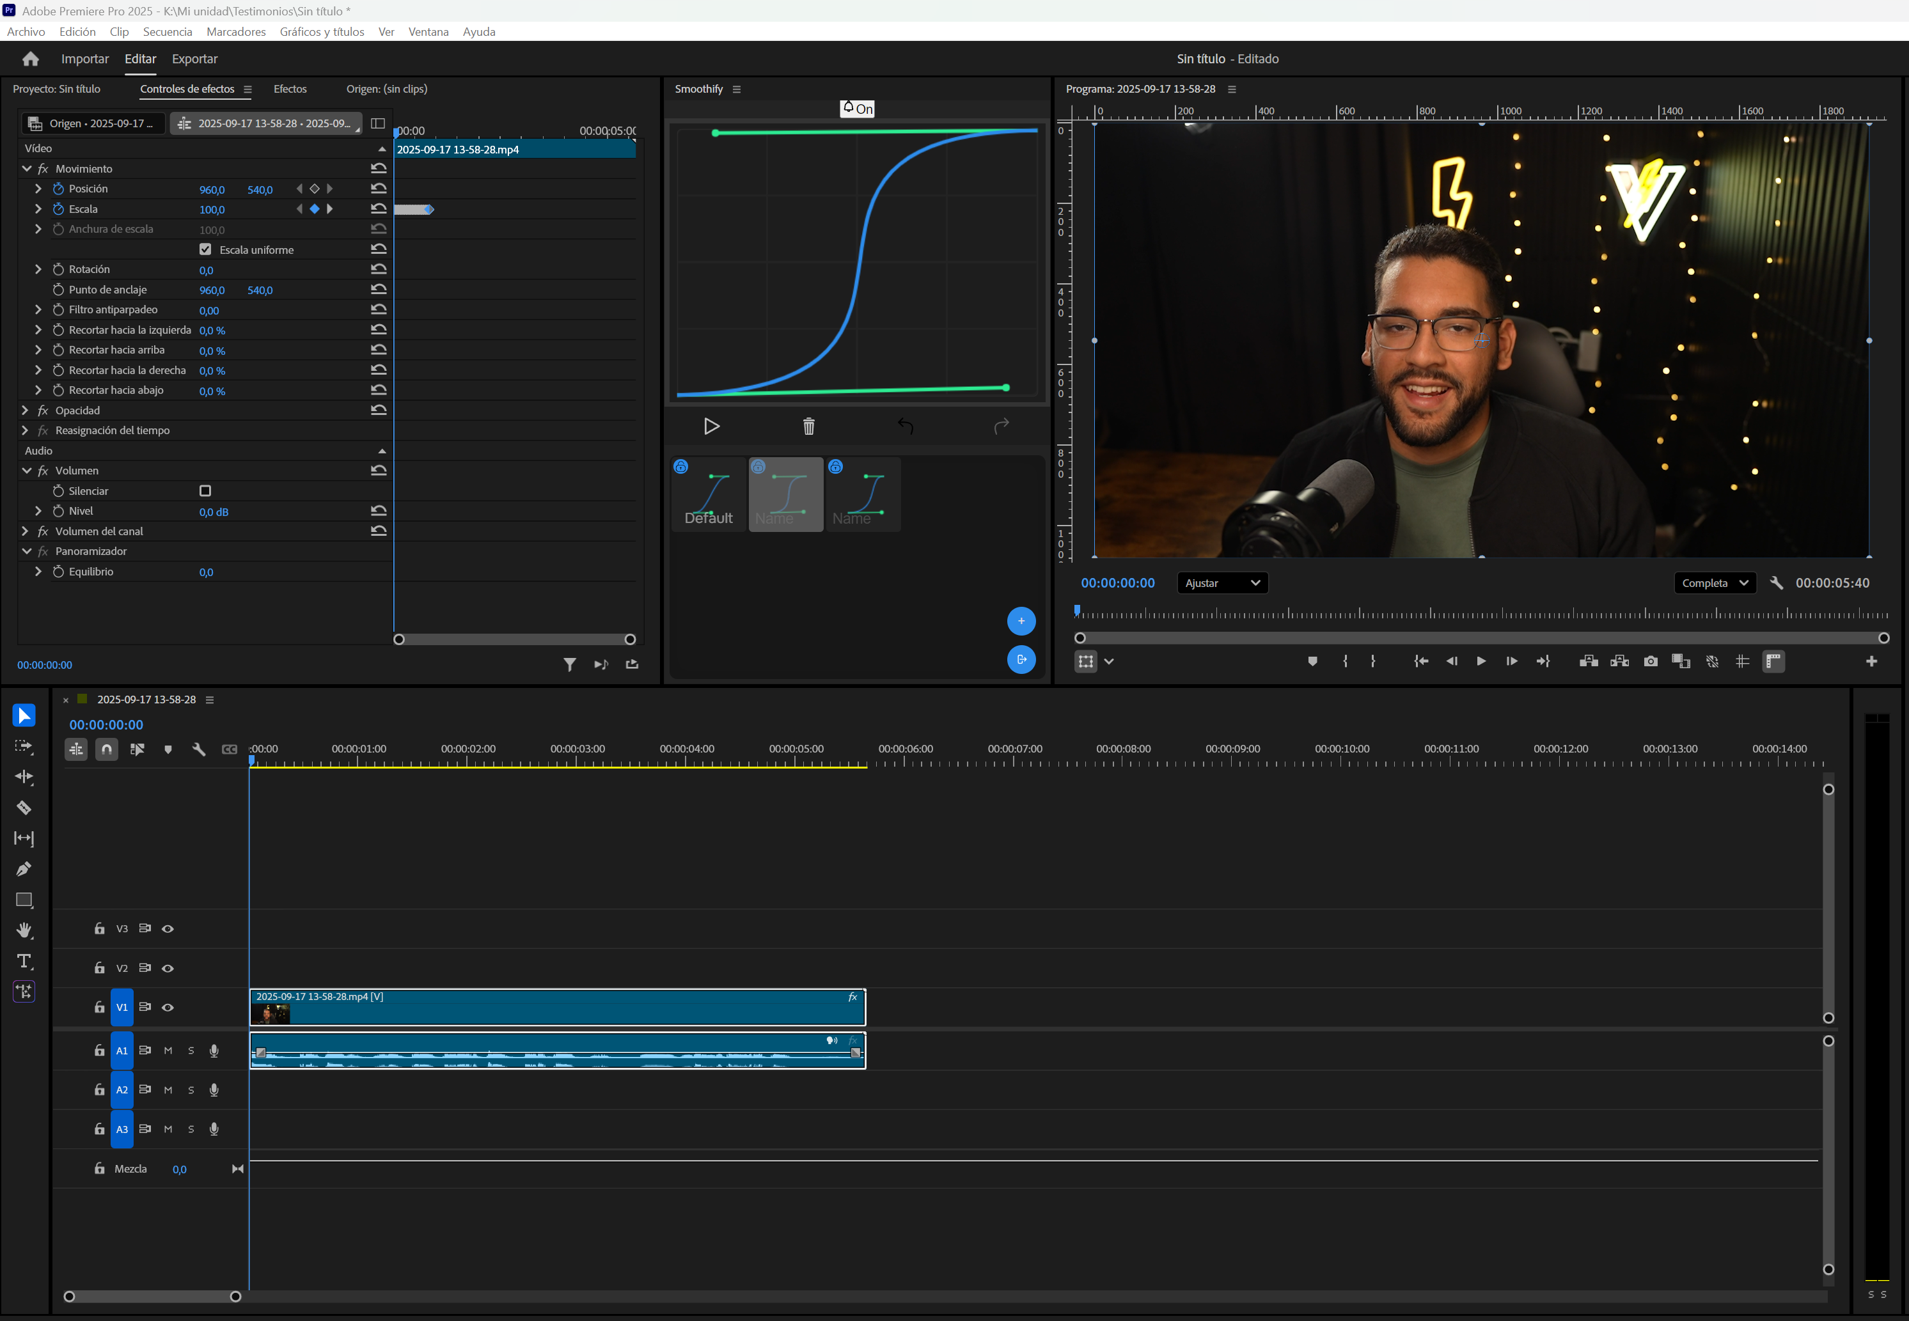Open the timeline wrench settings

pyautogui.click(x=199, y=748)
